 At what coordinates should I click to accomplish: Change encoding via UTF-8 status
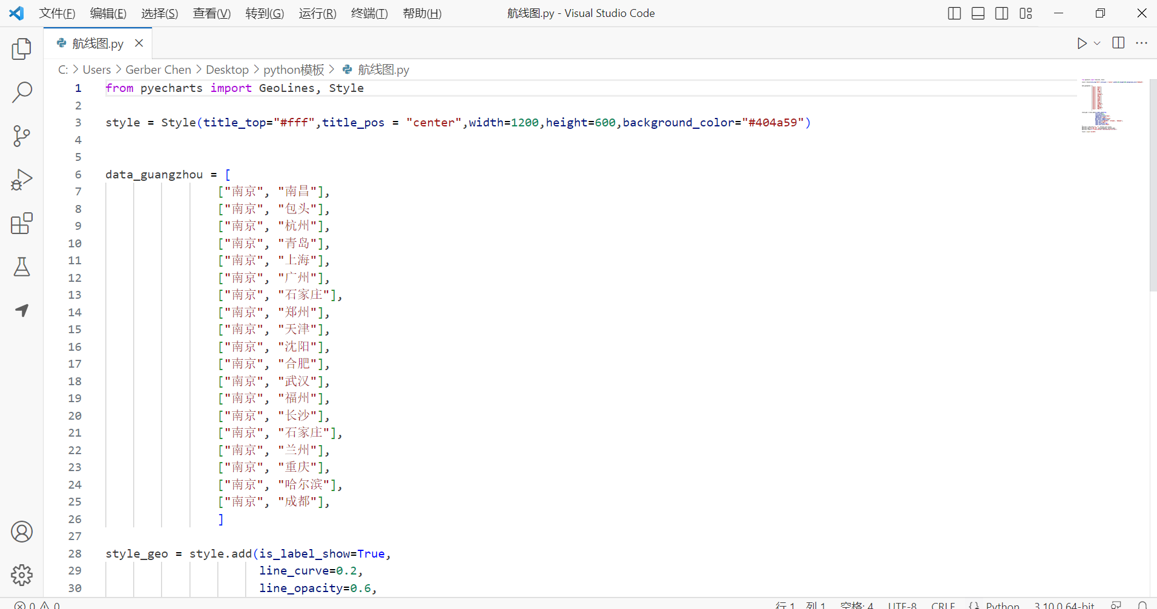(902, 605)
